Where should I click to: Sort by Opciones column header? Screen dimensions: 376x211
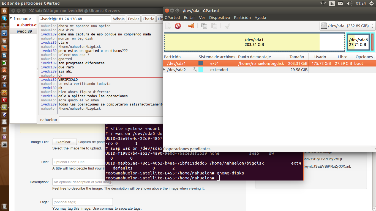[x=364, y=57]
